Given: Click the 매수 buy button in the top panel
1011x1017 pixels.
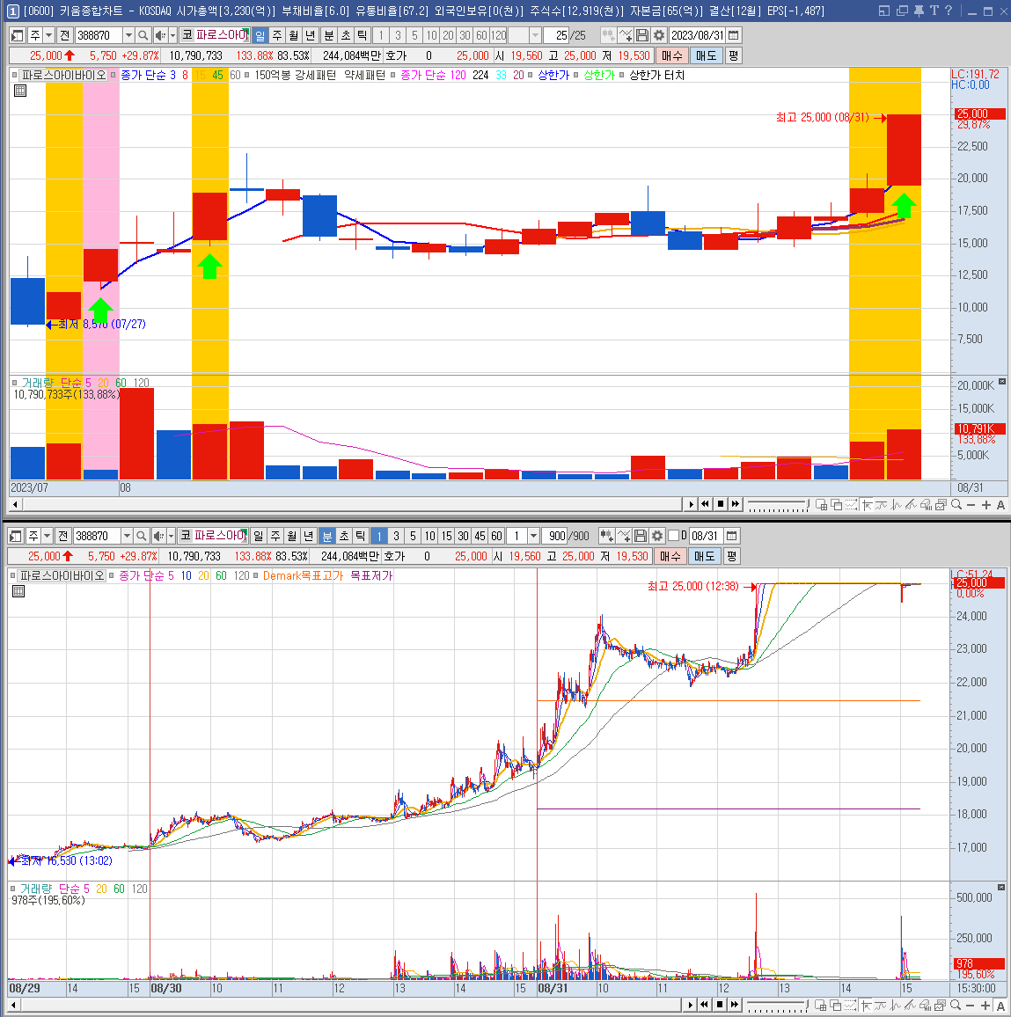Looking at the screenshot, I should [x=672, y=55].
